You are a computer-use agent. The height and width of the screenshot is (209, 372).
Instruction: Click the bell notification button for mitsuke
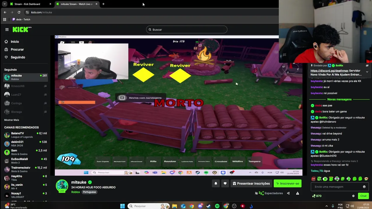pos(216,183)
